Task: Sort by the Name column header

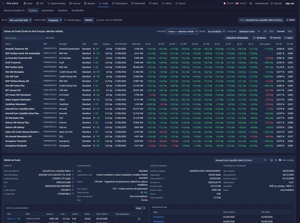Action: [x=8, y=44]
